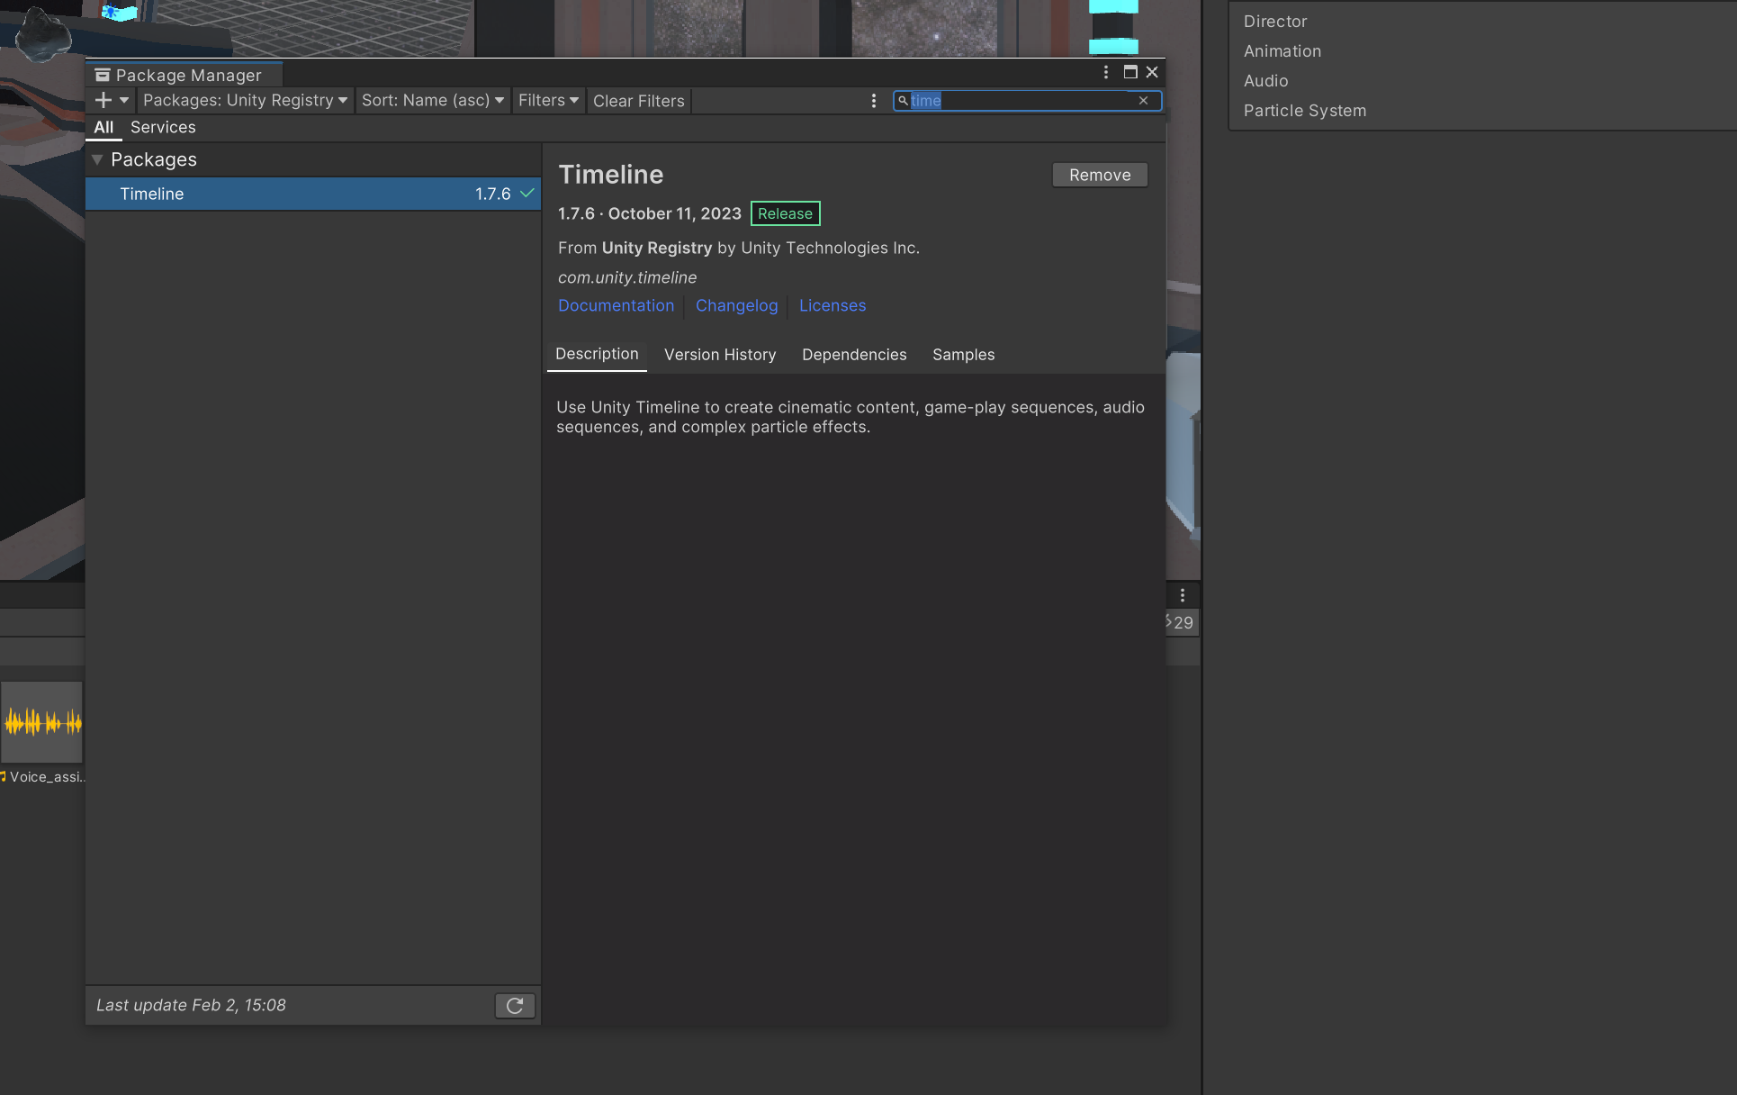Clear the search field with the x icon

[x=1143, y=100]
